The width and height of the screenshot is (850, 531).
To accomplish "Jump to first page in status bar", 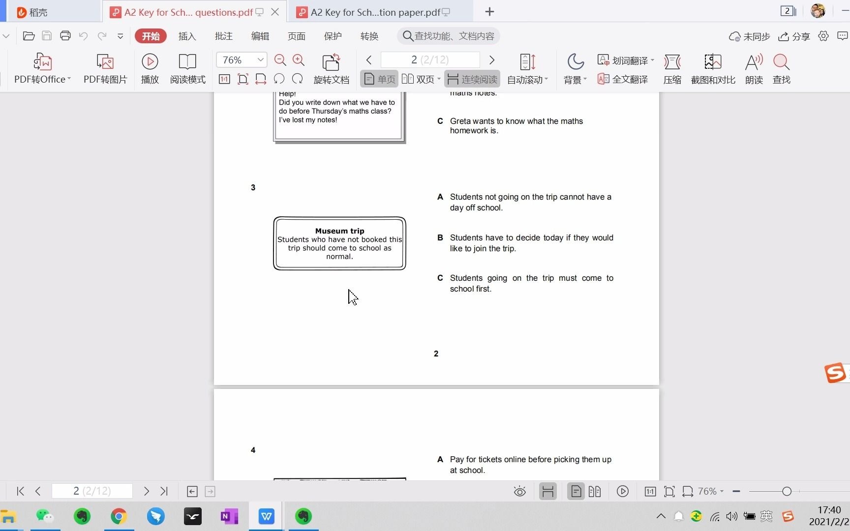I will pyautogui.click(x=20, y=491).
